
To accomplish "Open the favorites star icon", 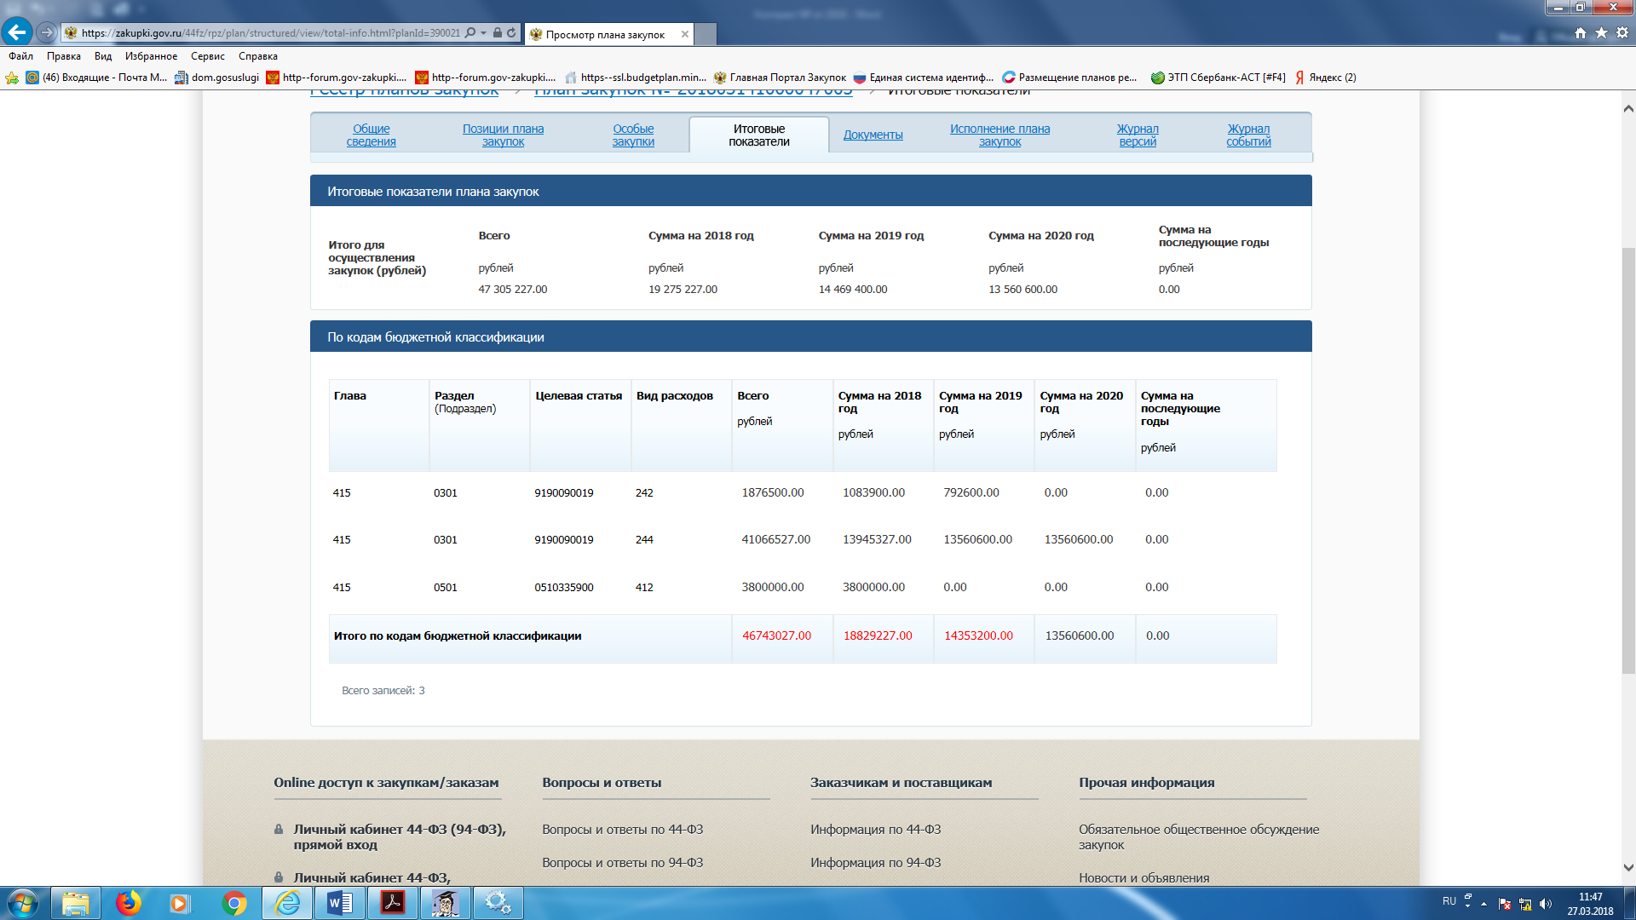I will (x=1601, y=32).
